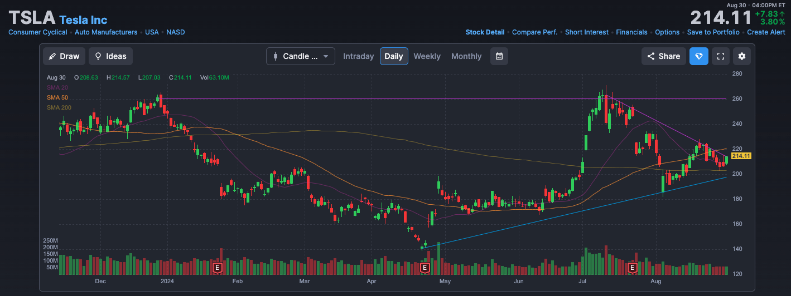Click the 260 price axis label
Image resolution: width=791 pixels, height=296 pixels.
point(737,98)
